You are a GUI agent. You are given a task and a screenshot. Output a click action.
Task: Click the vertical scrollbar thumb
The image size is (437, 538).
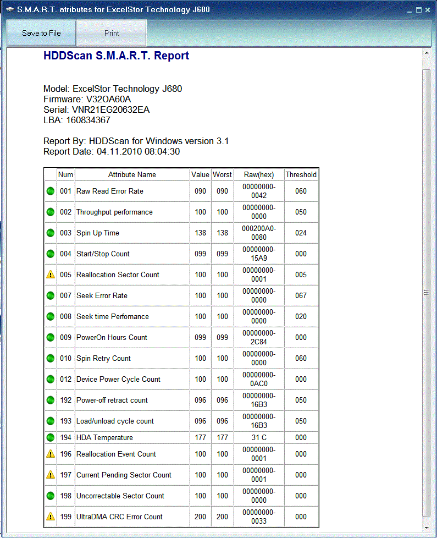427,293
